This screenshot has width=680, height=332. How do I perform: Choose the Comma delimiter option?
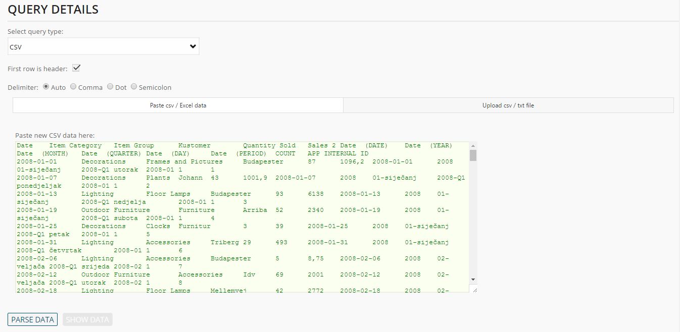tap(73, 87)
